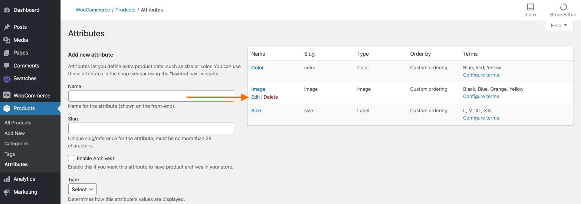
Task: Click the Posts pushpin icon
Action: coord(7,27)
